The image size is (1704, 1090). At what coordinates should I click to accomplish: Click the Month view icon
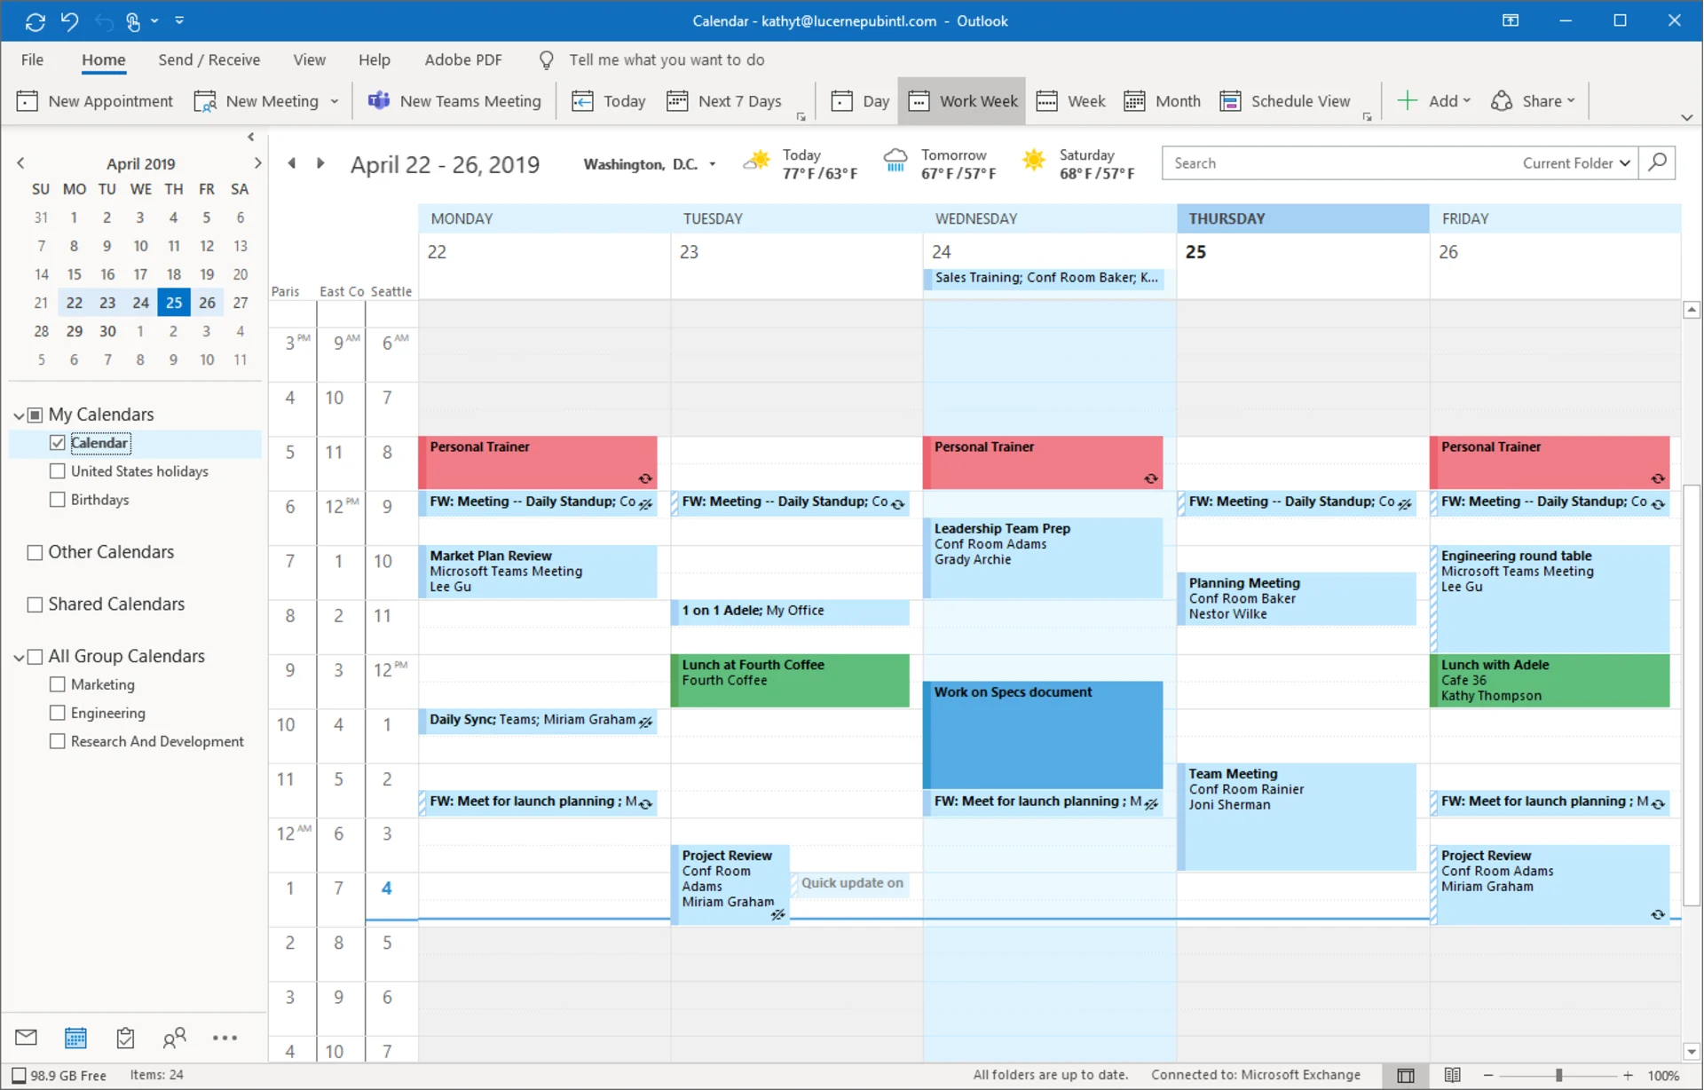coord(1162,100)
